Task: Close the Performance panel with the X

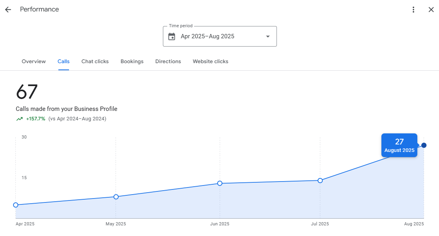Action: click(431, 9)
